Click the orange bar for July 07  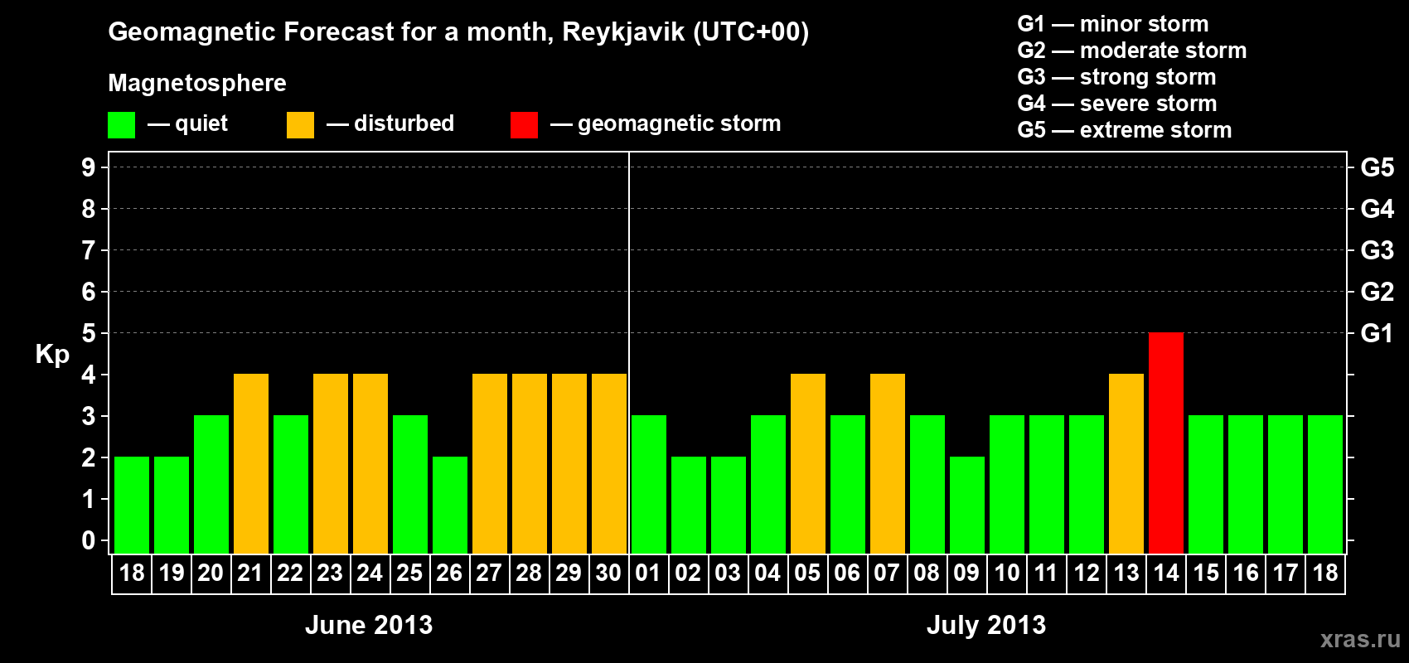888,463
